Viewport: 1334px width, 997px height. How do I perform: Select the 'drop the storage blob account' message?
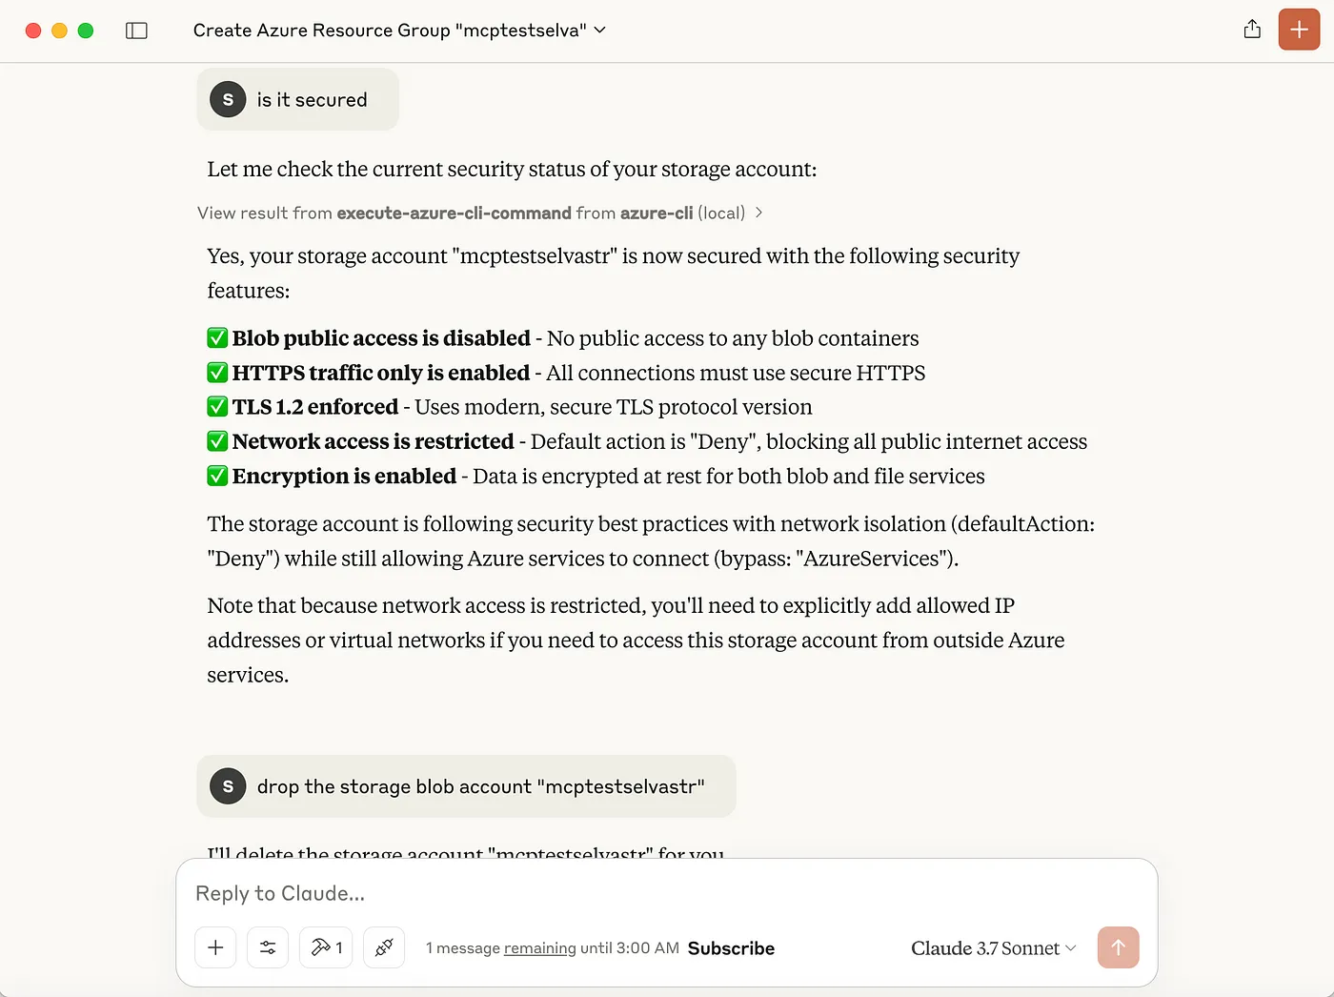pyautogui.click(x=466, y=786)
